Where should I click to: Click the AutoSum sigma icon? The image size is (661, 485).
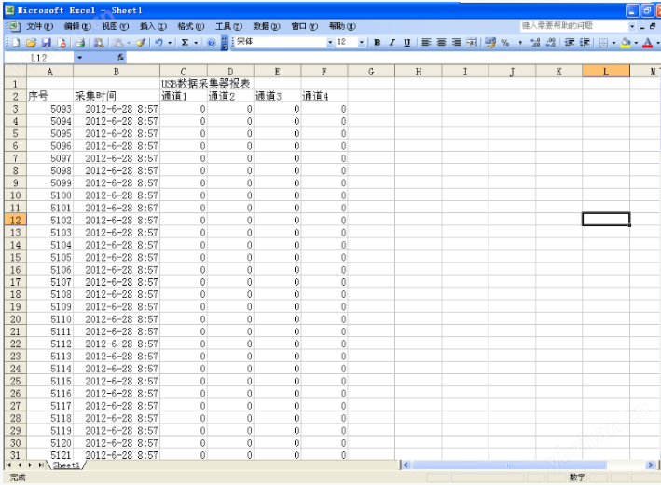point(186,43)
